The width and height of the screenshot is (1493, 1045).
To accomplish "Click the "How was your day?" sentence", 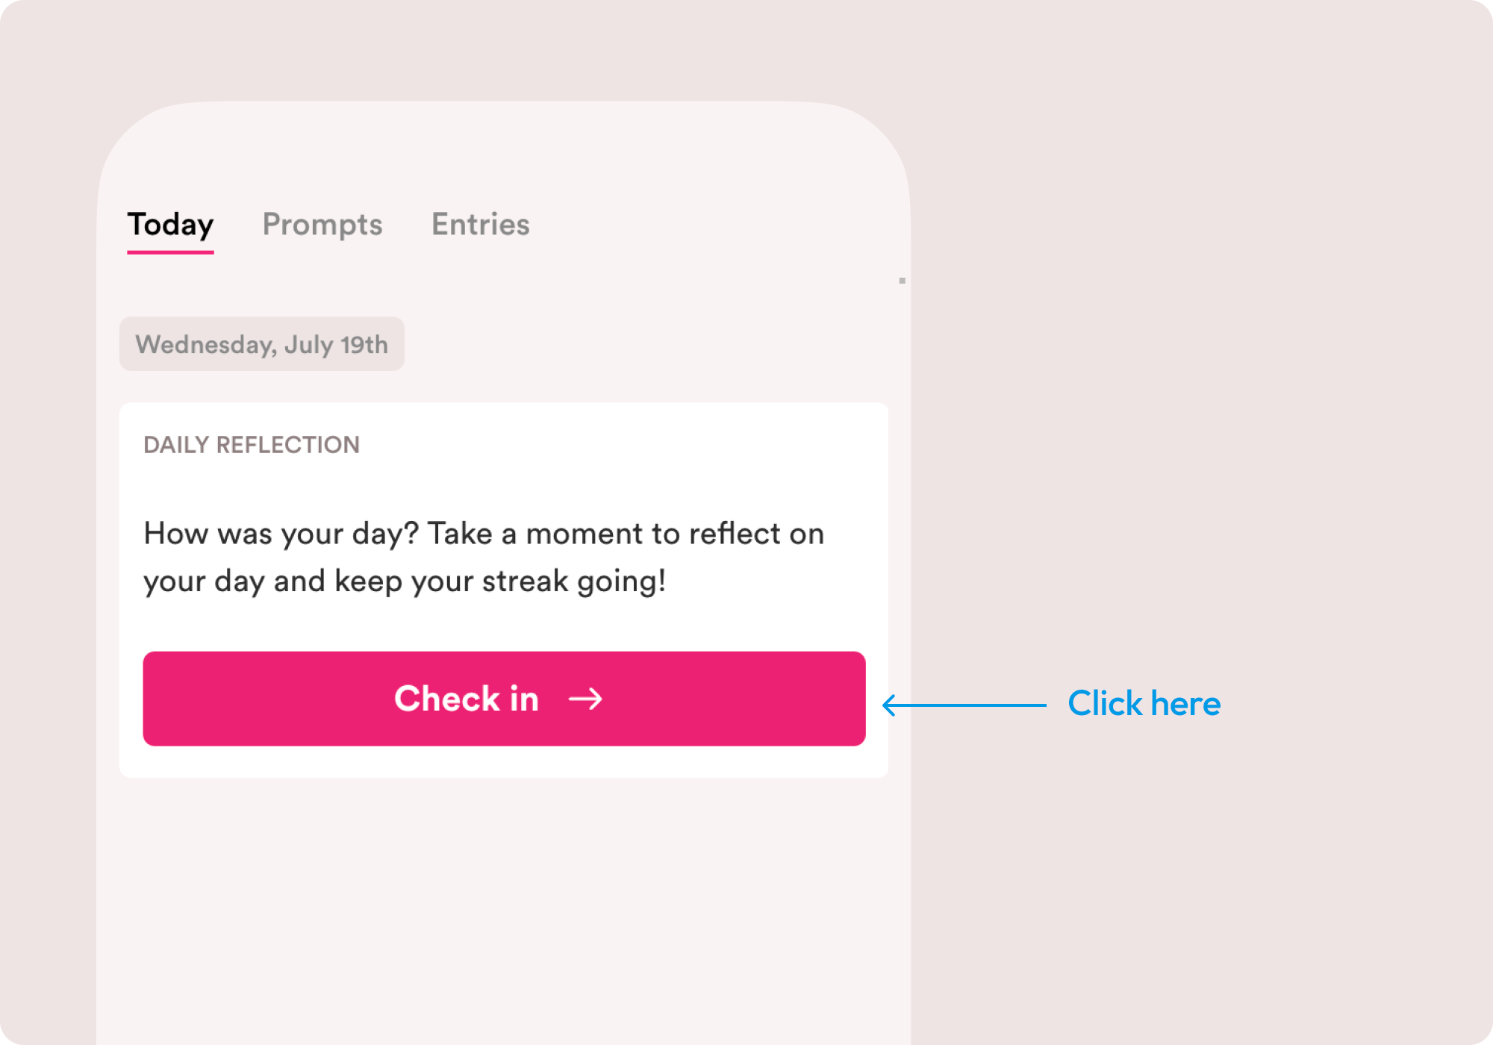I will click(x=281, y=534).
